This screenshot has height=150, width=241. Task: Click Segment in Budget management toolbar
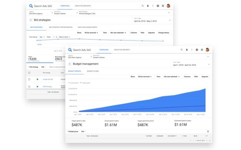point(205,76)
